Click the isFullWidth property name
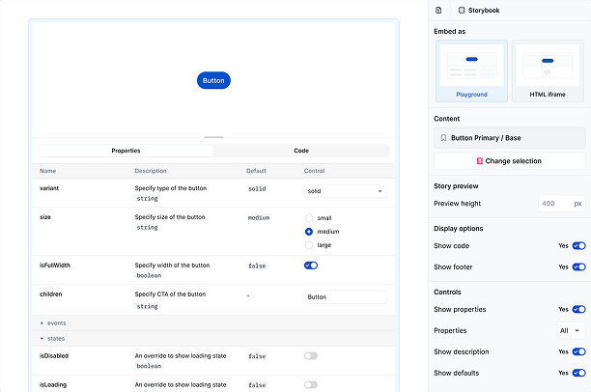The image size is (591, 392). pos(55,266)
